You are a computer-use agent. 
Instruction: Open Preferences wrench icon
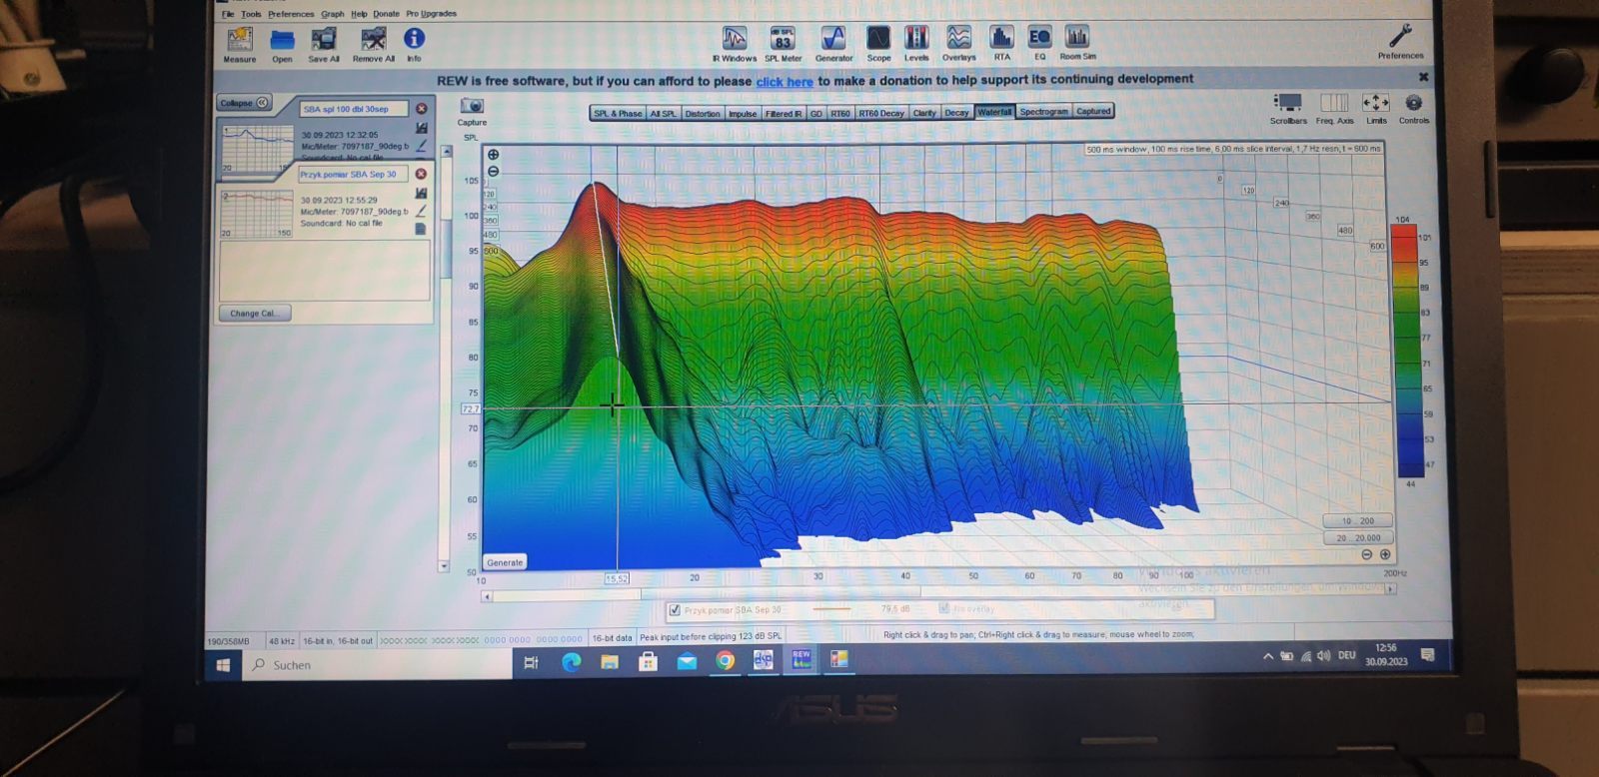1400,36
